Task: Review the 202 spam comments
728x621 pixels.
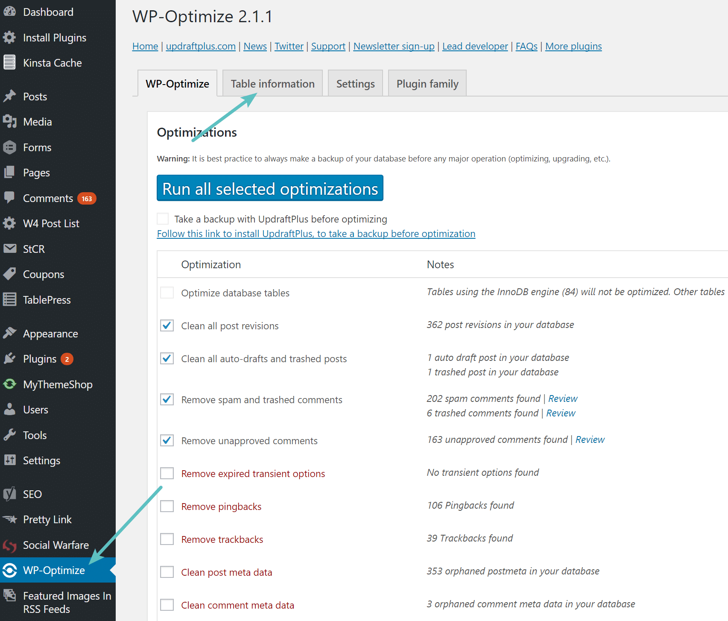Action: click(x=563, y=398)
